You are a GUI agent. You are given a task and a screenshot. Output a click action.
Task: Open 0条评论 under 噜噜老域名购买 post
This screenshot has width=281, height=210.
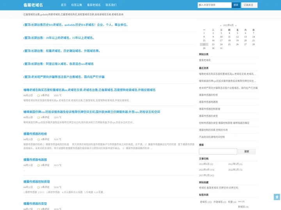pos(45,96)
